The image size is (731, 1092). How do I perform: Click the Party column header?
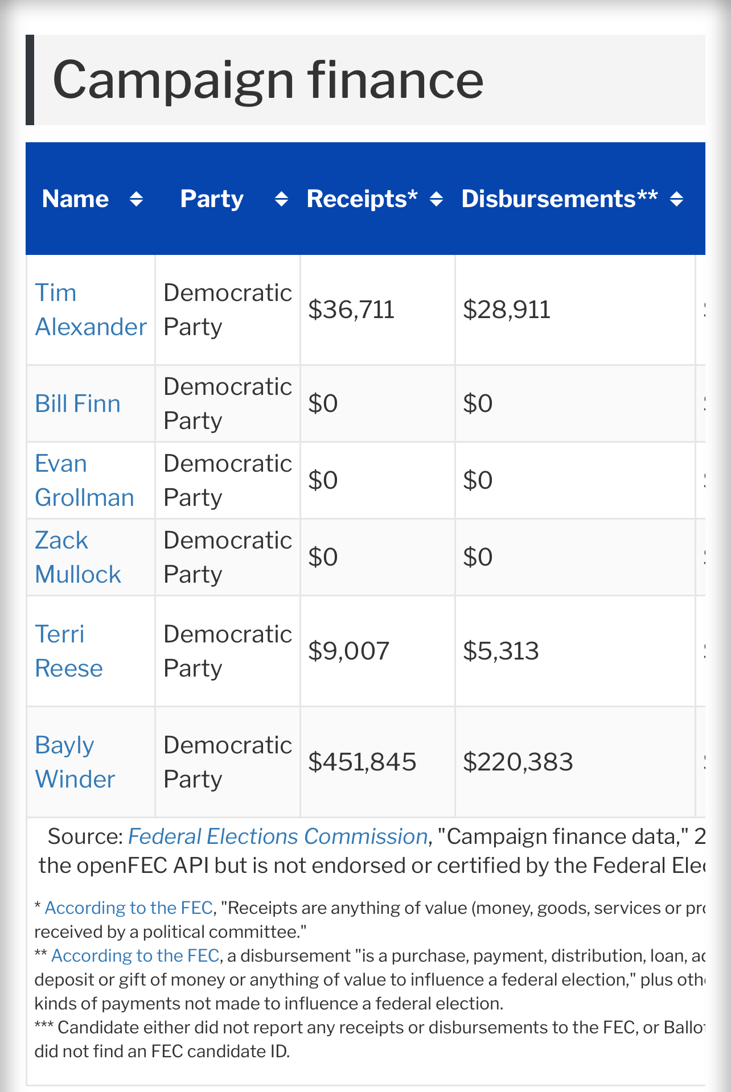point(212,199)
